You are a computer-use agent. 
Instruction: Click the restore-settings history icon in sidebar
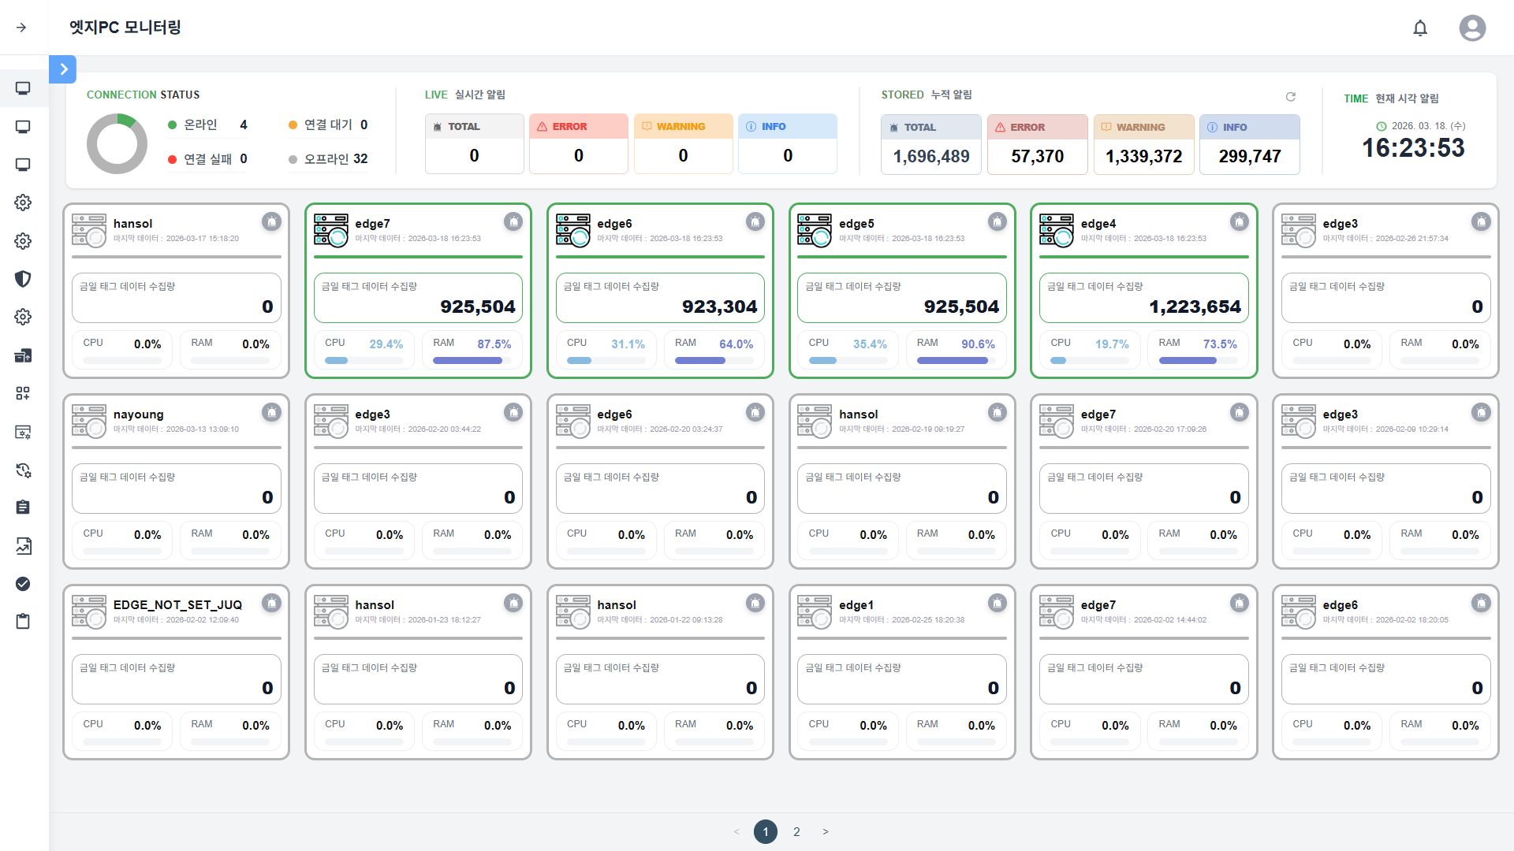[23, 470]
